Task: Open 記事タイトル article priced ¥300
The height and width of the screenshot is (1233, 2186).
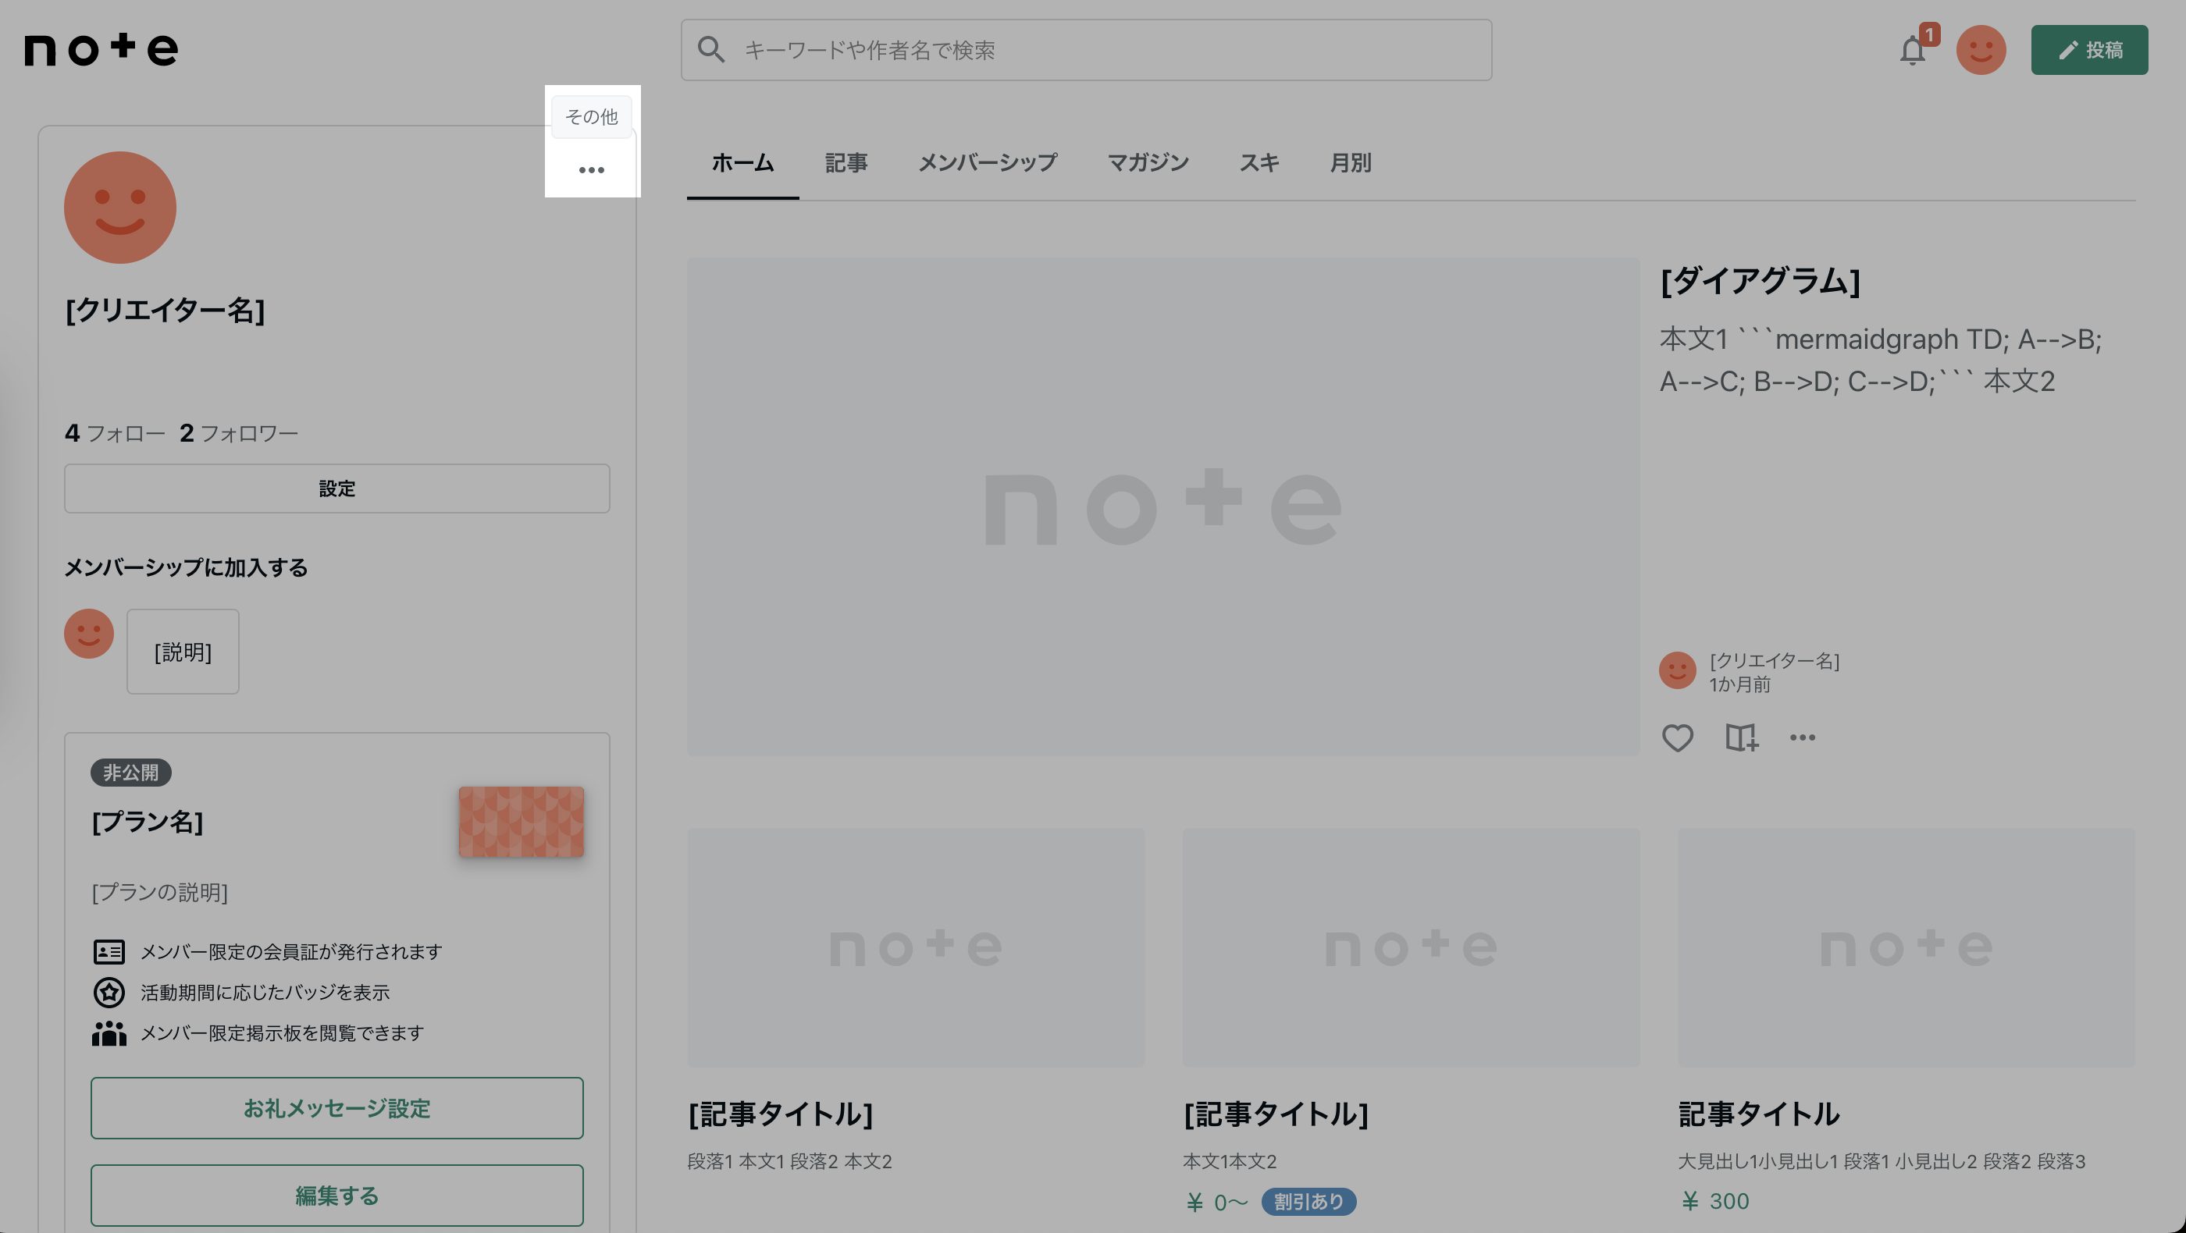Action: pyautogui.click(x=1758, y=1114)
